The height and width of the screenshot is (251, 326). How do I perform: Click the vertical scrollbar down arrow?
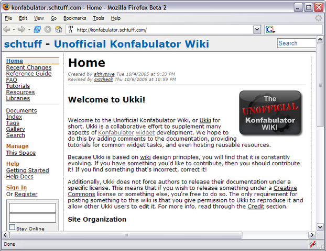click(320, 227)
